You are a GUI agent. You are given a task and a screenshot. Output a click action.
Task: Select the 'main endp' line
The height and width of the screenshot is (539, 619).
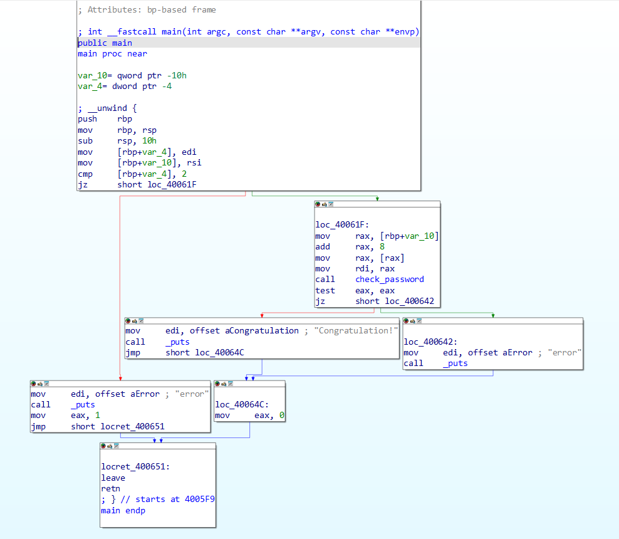point(123,511)
